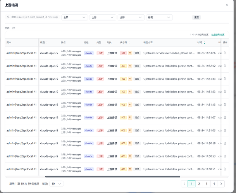Sort by the 状态码 column arrows

click(x=129, y=43)
